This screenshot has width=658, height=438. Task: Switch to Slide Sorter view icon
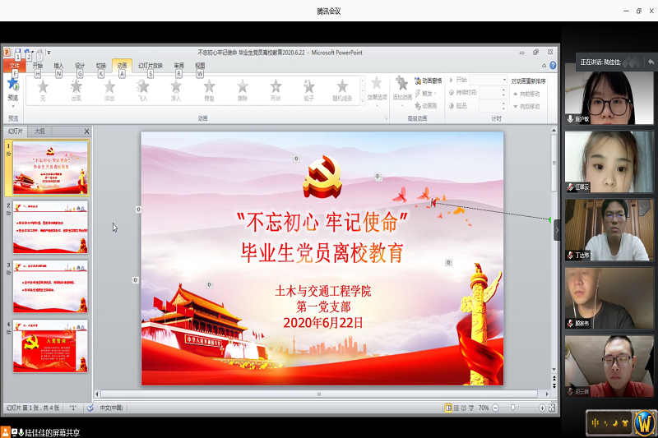pos(456,408)
